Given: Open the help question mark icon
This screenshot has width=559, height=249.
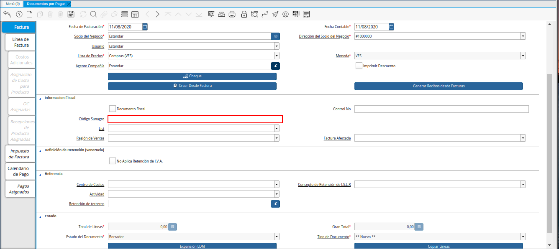Looking at the screenshot, I should tap(19, 14).
